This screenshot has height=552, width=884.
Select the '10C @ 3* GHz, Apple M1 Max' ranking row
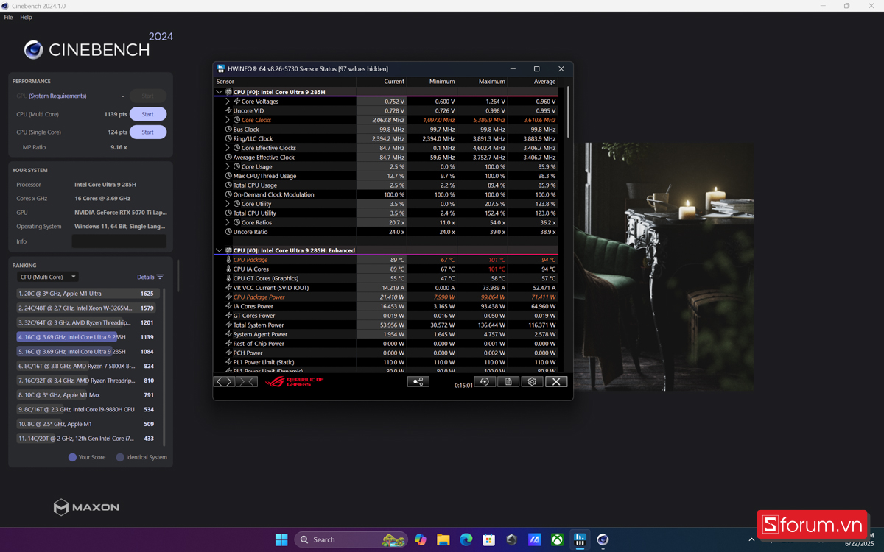pos(88,395)
